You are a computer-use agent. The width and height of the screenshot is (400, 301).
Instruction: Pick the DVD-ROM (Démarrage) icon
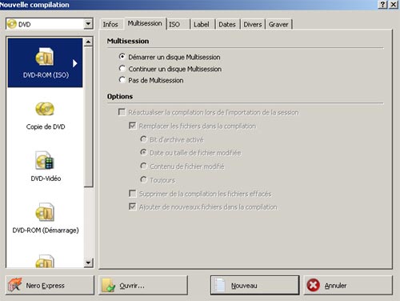[x=45, y=212]
